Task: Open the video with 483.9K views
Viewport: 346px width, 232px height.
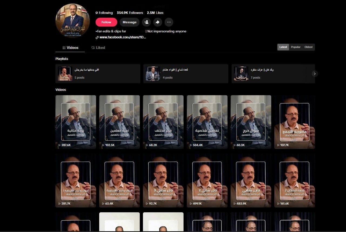Action: pos(251,180)
